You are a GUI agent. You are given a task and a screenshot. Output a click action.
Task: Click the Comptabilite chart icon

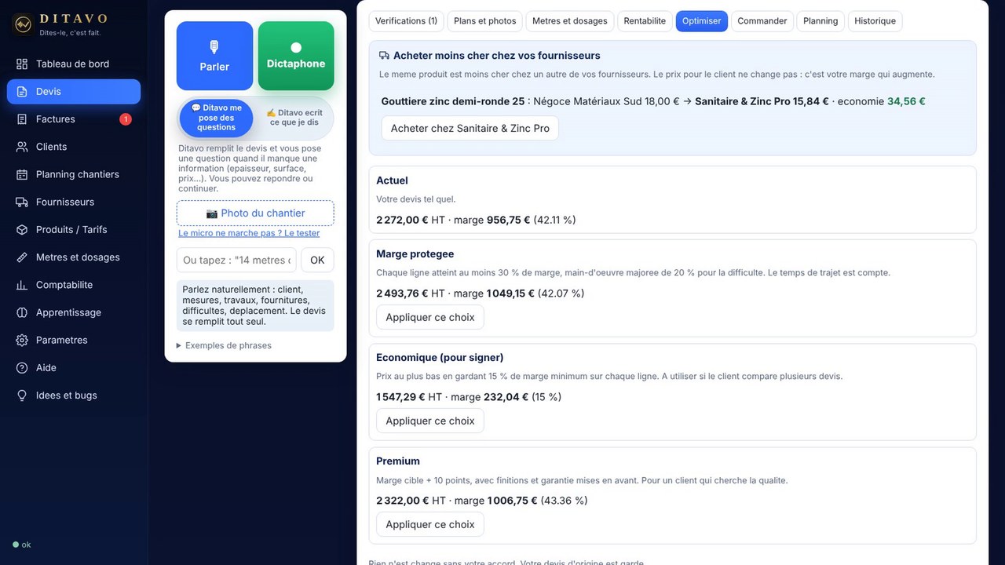pos(22,285)
